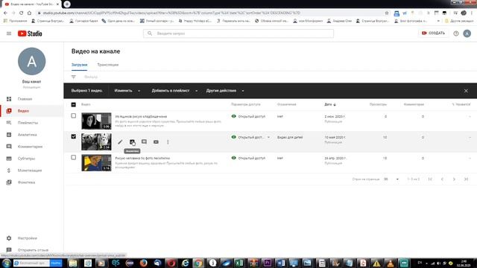Bookmark the page with the star icon
Image resolution: width=477 pixels, height=268 pixels.
pos(387,13)
